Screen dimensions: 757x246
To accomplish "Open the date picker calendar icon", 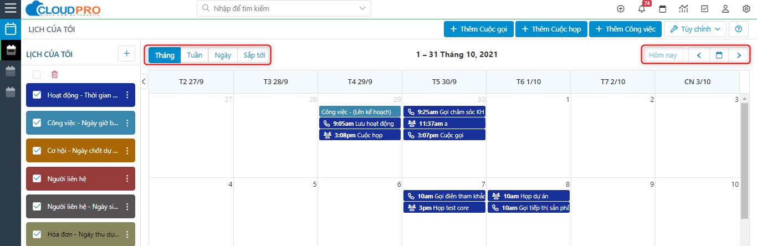I will (719, 55).
